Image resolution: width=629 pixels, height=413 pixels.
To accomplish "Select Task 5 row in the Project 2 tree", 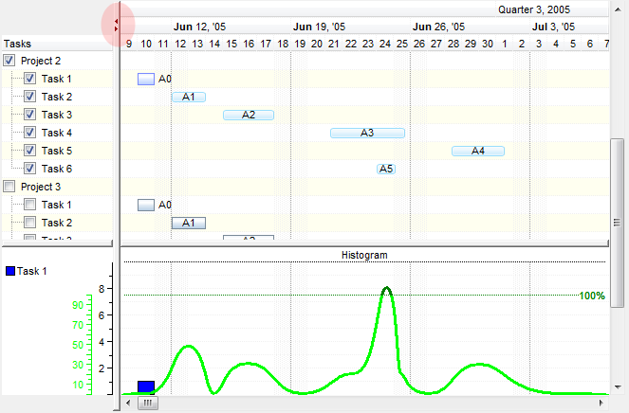I will click(x=57, y=151).
